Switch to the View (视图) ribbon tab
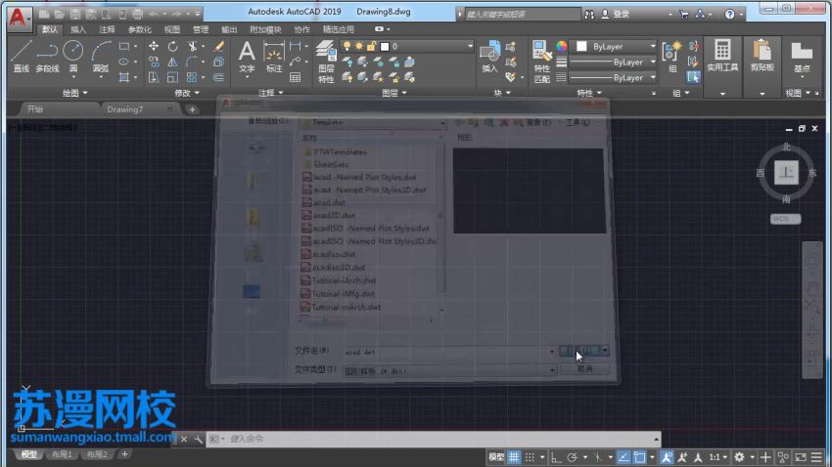Viewport: 832px width, 467px height. (x=172, y=29)
